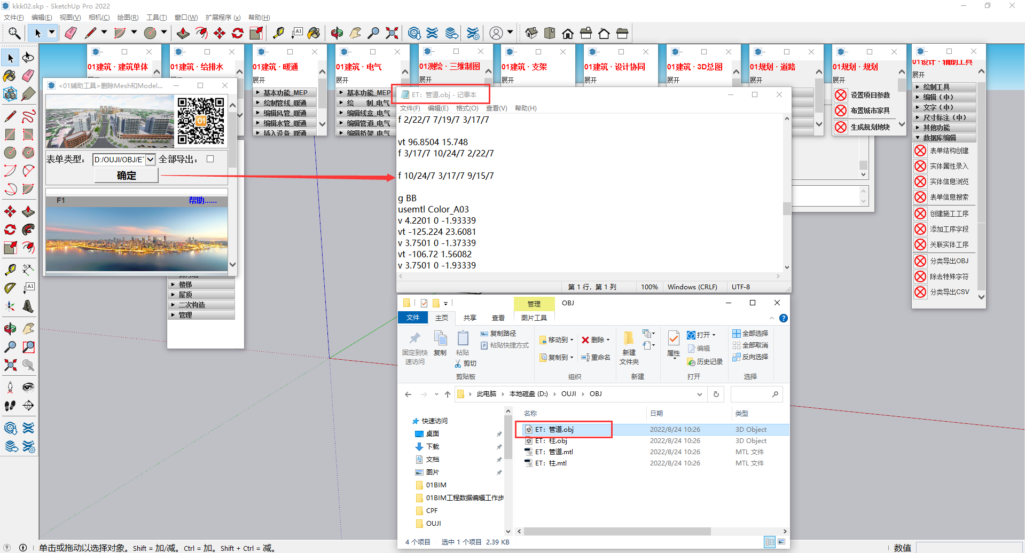Select the Protractor tool in left toolbar

[x=10, y=288]
